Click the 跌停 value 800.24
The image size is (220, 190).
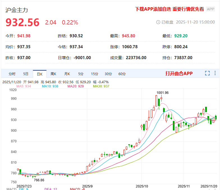[x=181, y=47]
